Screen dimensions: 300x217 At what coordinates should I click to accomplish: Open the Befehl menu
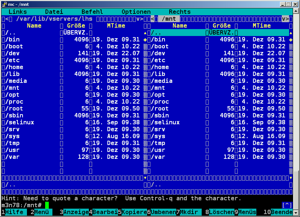[x=92, y=12]
